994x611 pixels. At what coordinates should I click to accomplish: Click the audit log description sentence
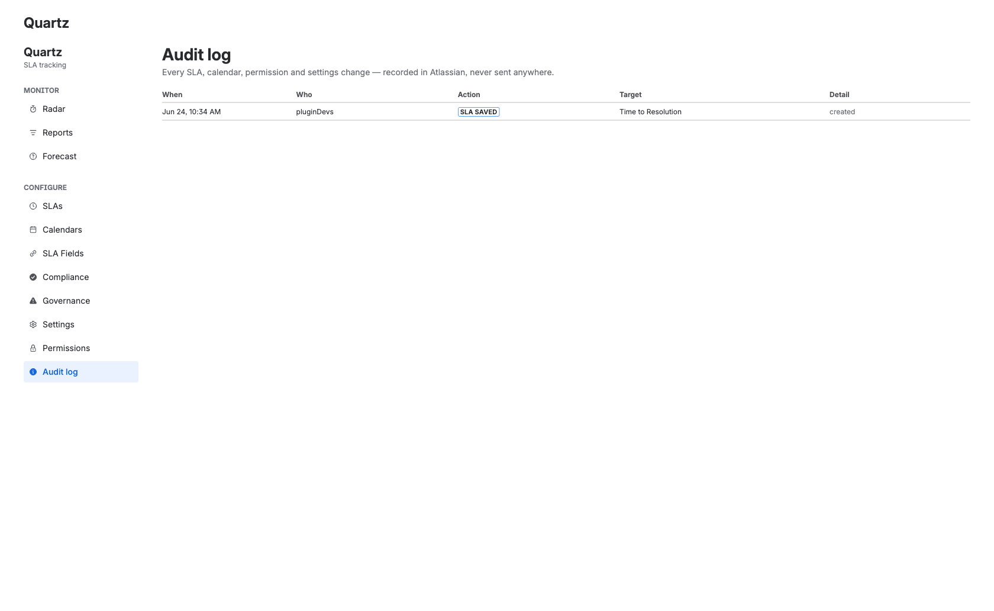358,72
